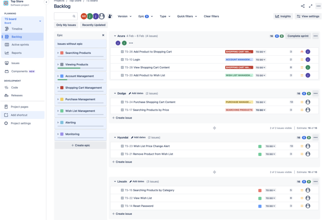Viewport: 326px width, 220px height.
Task: Open the TS board switcher dropdown
Action: (x=40, y=21)
